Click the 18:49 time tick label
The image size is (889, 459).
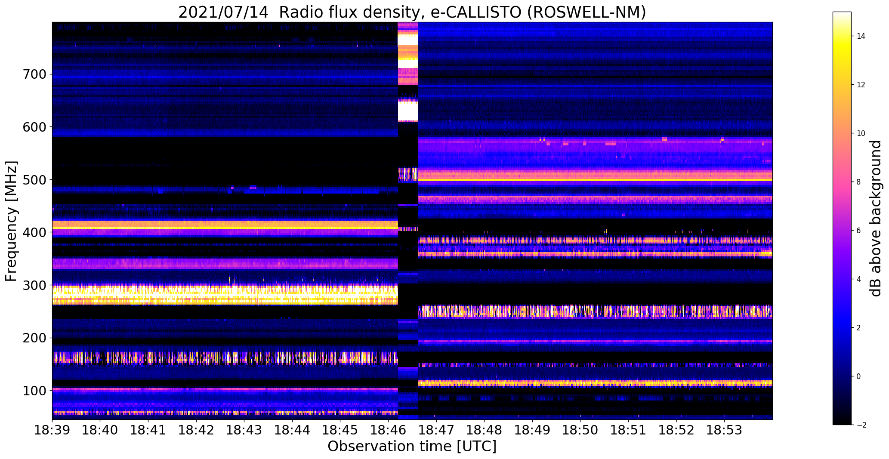pyautogui.click(x=532, y=430)
